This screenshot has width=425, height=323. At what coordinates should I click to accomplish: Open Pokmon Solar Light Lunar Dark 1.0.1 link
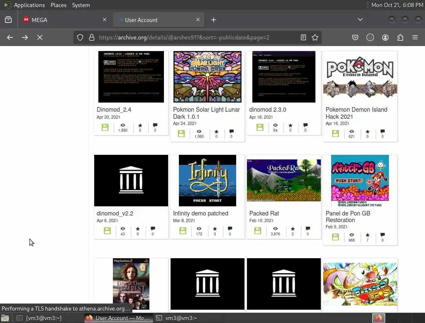206,113
